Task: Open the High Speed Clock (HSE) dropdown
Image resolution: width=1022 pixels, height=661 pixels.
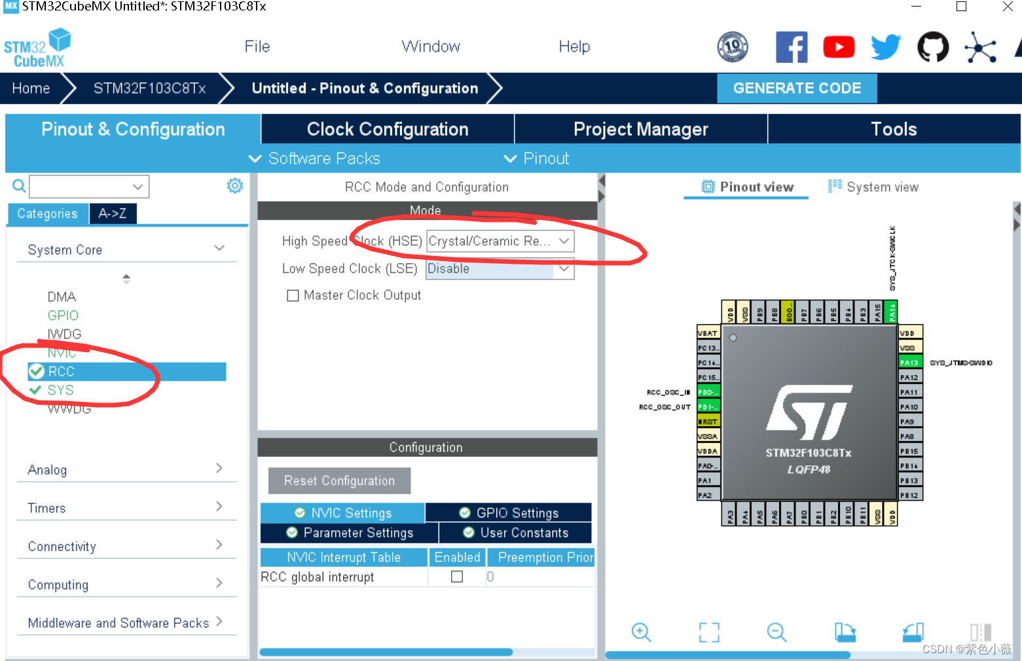Action: pos(564,241)
